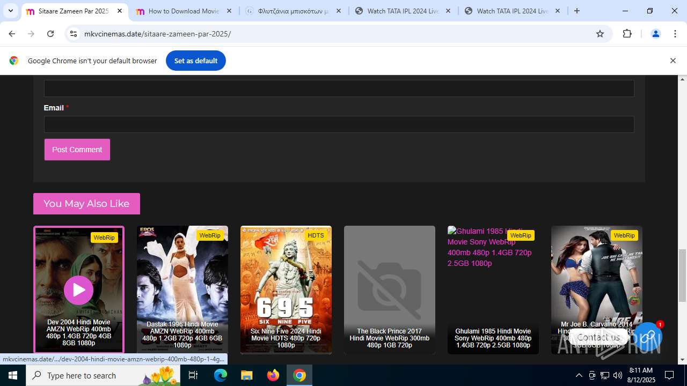687x386 pixels.
Task: Dismiss the default browser notification bar
Action: 673,61
